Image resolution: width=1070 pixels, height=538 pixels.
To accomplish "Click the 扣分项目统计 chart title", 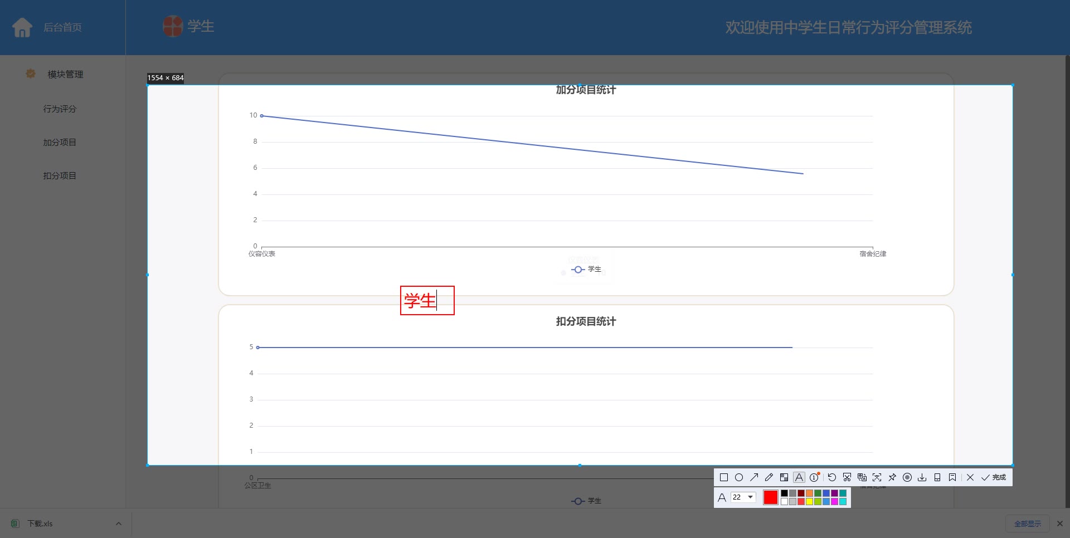I will click(586, 321).
